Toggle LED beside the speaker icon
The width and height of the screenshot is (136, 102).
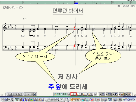[9, 100]
